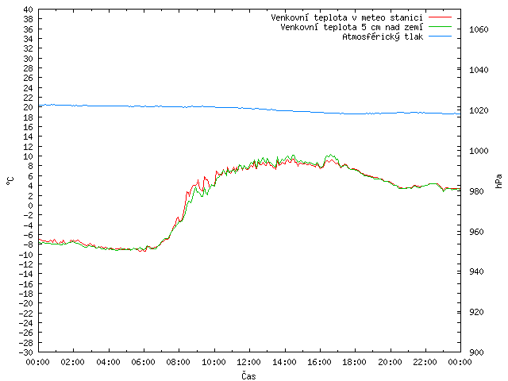Click the 980 pressure axis label
508x381 pixels.
476,191
